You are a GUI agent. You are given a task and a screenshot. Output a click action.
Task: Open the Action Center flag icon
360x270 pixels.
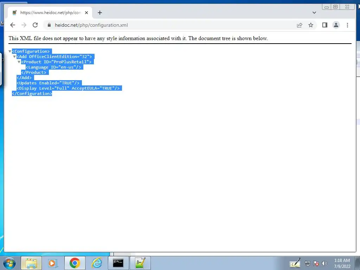click(x=316, y=263)
